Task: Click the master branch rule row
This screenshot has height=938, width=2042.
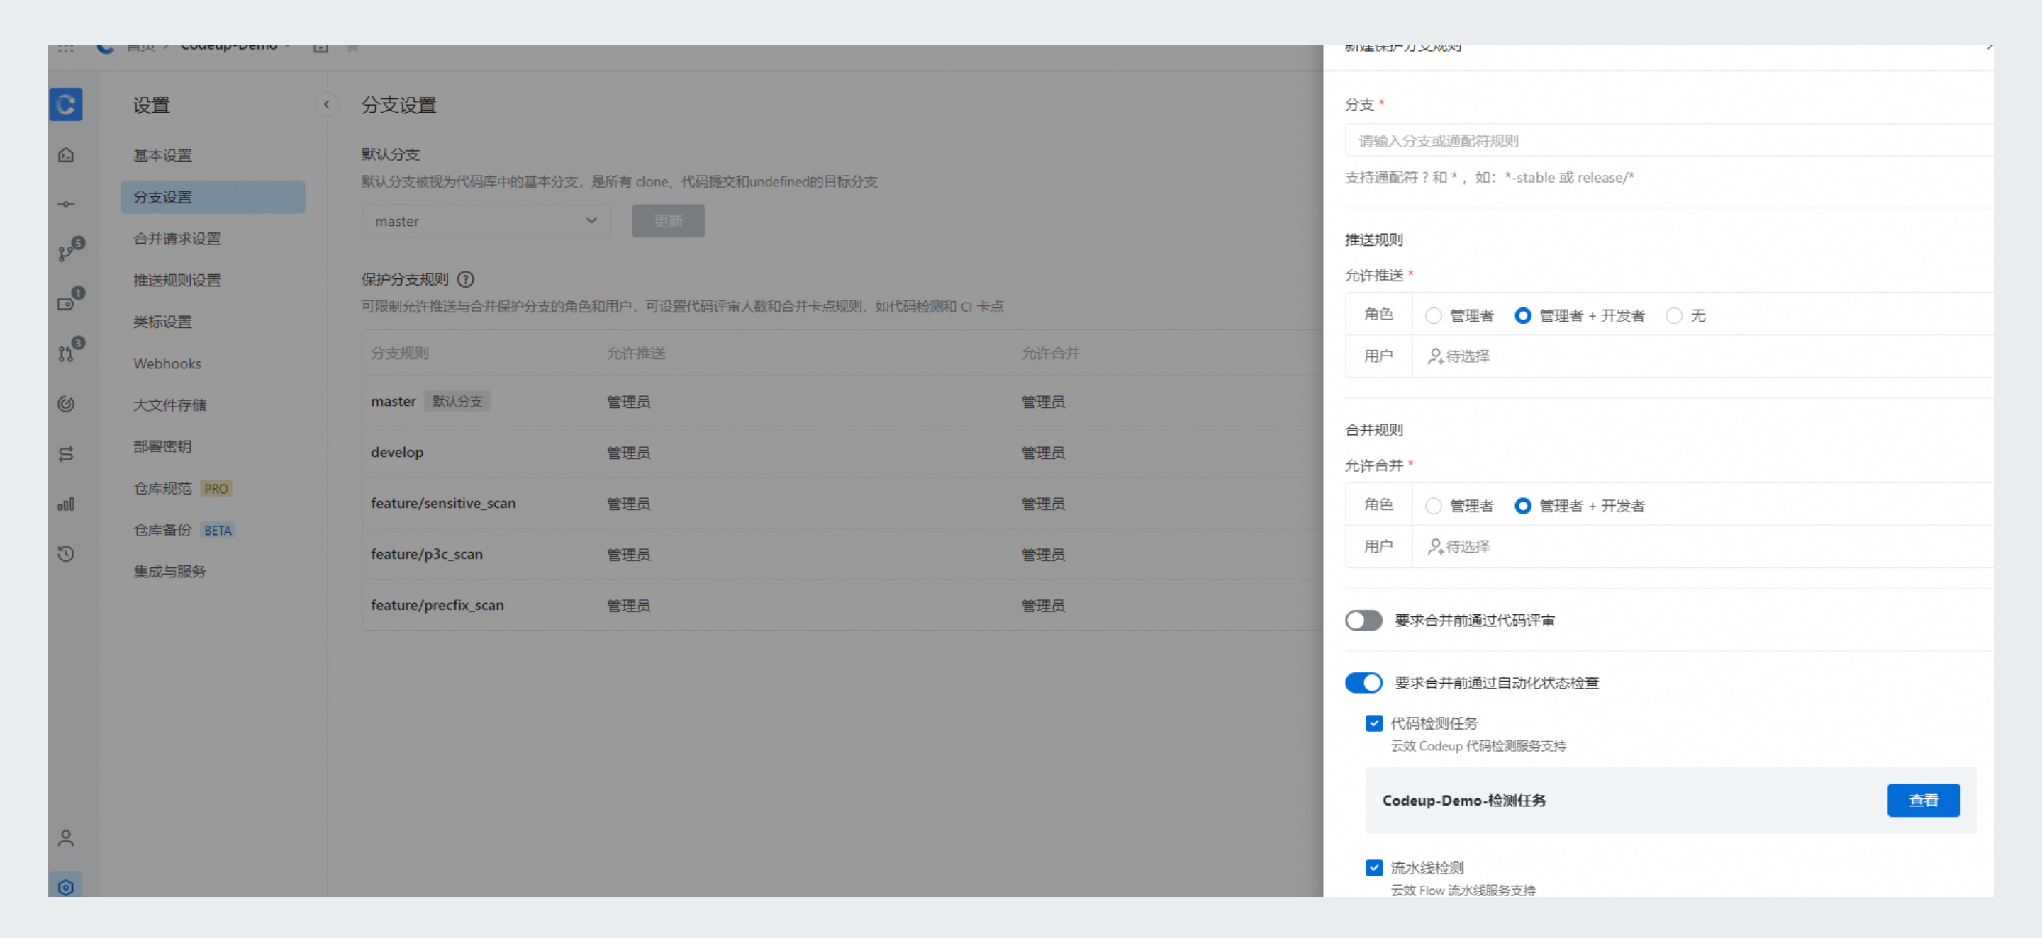Action: (842, 402)
